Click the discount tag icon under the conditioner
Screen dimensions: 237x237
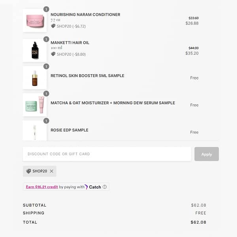click(53, 26)
